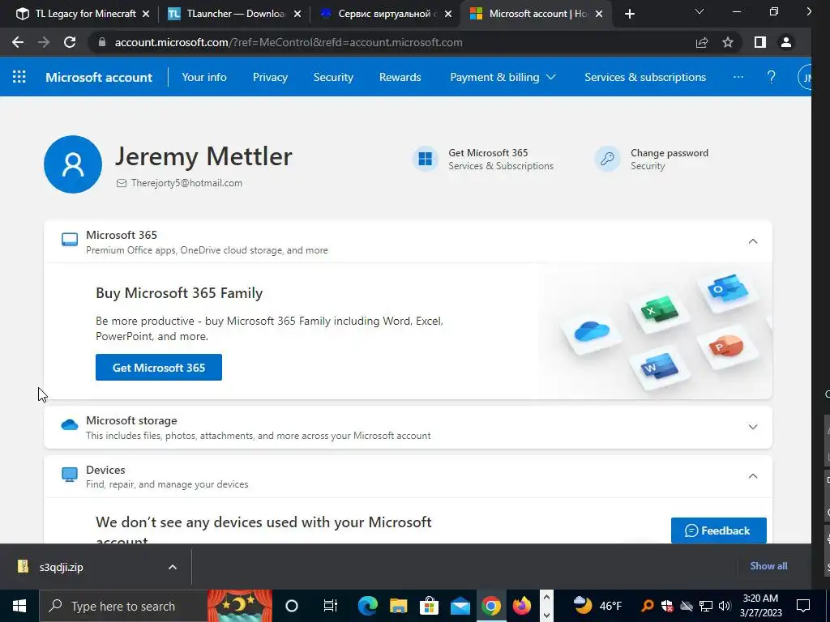The height and width of the screenshot is (622, 830).
Task: Click the Devices monitor icon
Action: point(70,475)
